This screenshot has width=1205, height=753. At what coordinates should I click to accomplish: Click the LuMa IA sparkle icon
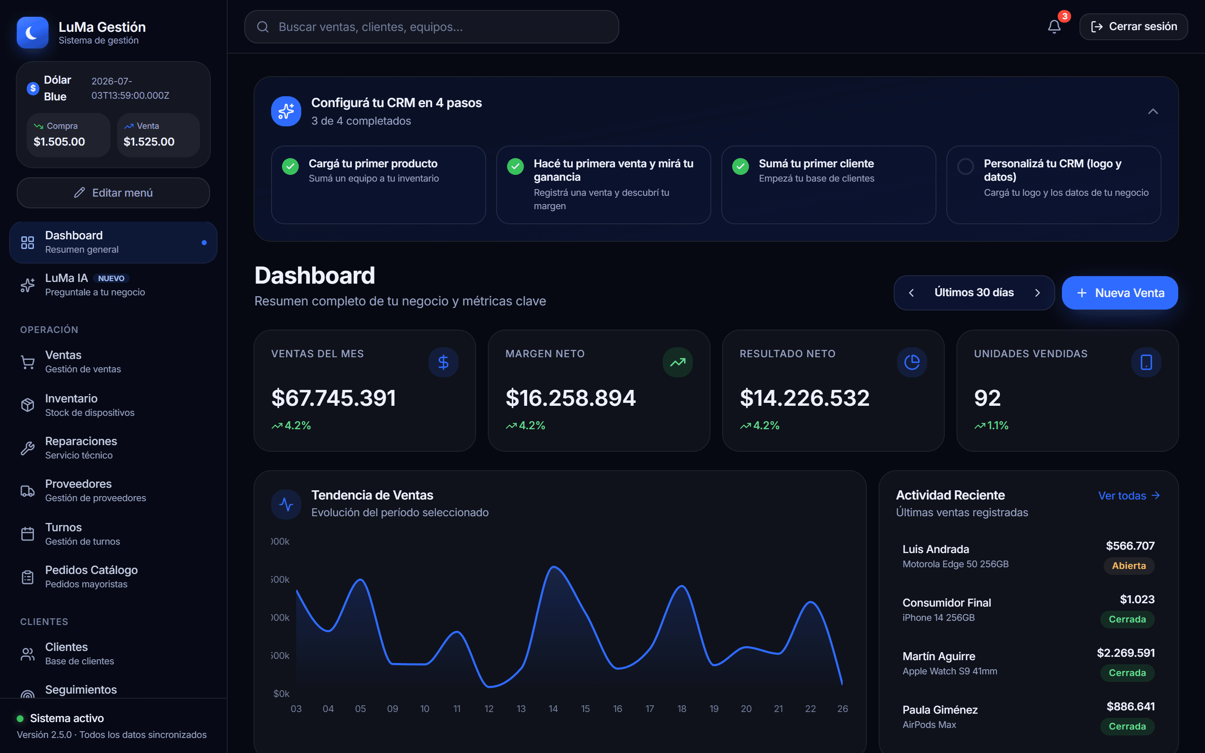[x=28, y=285]
